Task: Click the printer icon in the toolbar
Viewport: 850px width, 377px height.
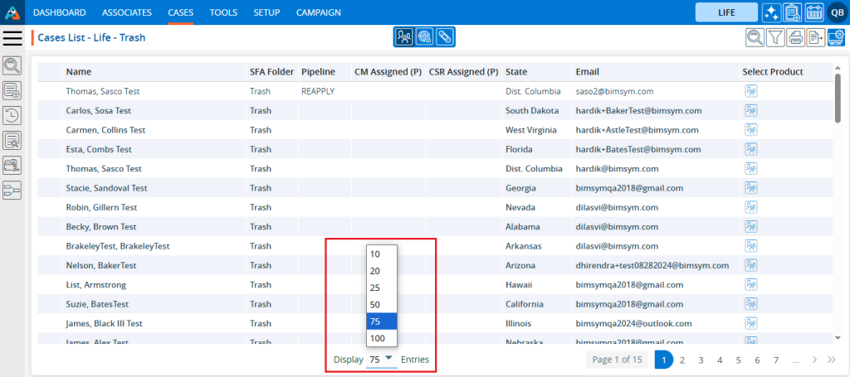Action: tap(795, 37)
